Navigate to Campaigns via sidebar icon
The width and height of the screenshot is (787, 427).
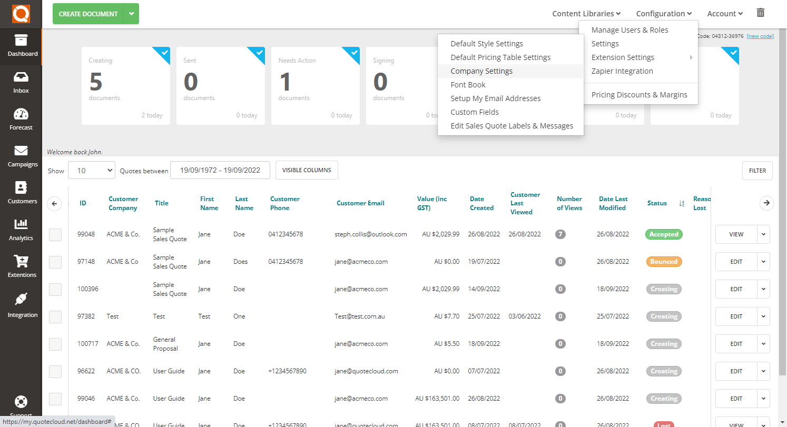pos(21,155)
